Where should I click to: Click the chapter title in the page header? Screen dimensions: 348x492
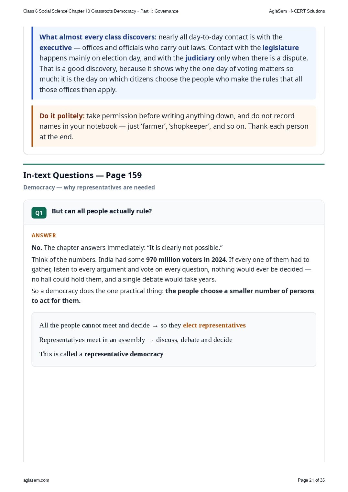click(x=101, y=11)
